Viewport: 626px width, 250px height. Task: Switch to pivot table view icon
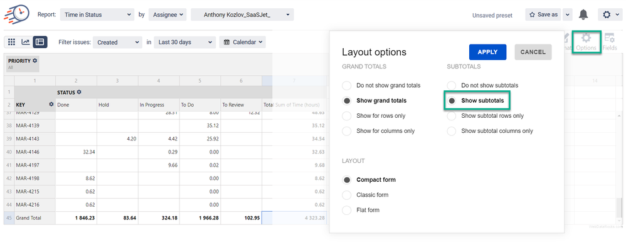(x=40, y=42)
